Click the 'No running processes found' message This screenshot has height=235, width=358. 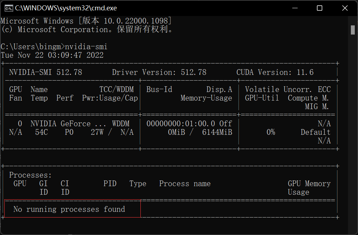click(x=69, y=209)
